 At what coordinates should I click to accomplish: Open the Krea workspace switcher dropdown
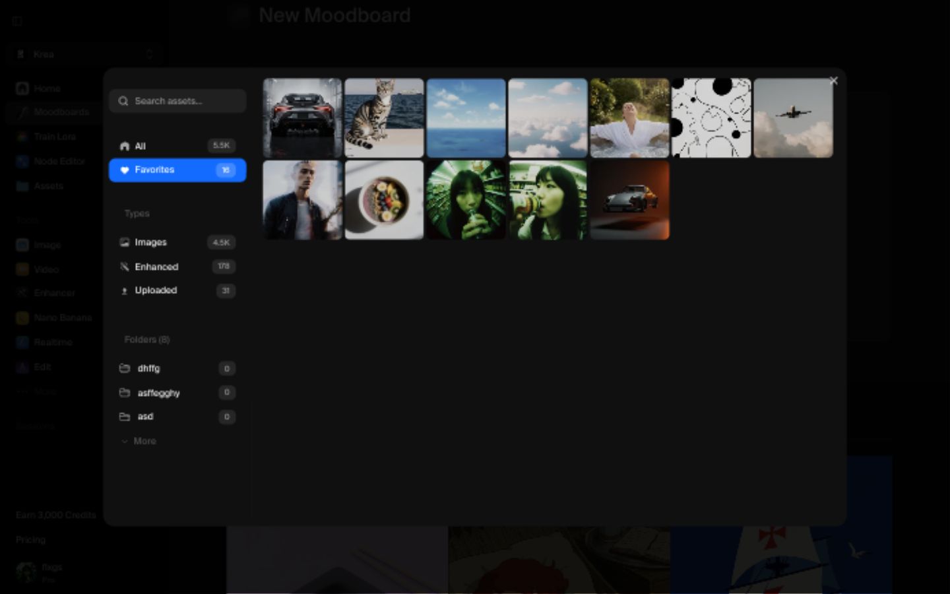pyautogui.click(x=84, y=54)
